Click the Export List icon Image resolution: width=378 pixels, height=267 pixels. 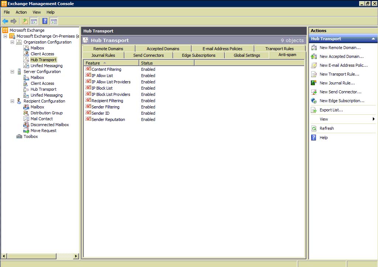[x=314, y=110]
